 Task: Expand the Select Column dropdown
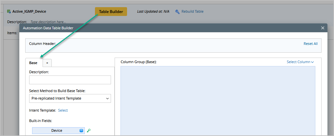point(300,62)
